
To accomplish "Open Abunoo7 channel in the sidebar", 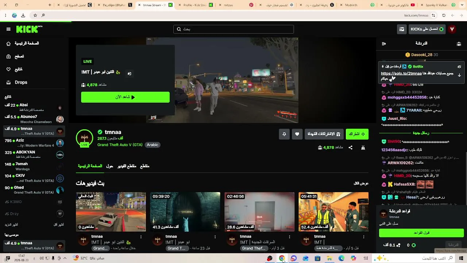I will (x=34, y=119).
